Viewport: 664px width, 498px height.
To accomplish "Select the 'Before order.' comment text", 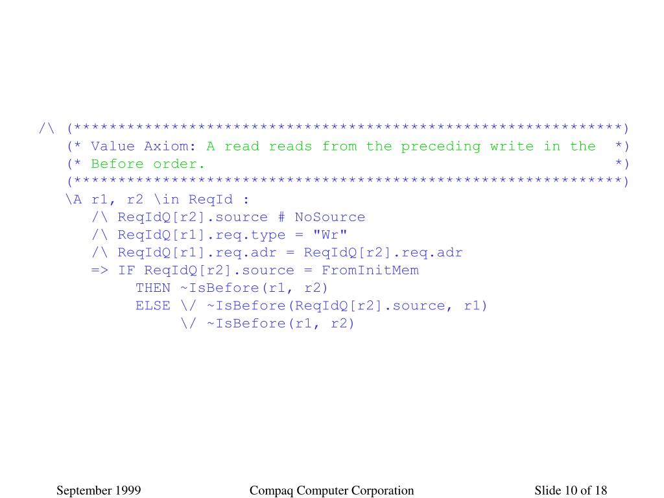I will (x=148, y=164).
